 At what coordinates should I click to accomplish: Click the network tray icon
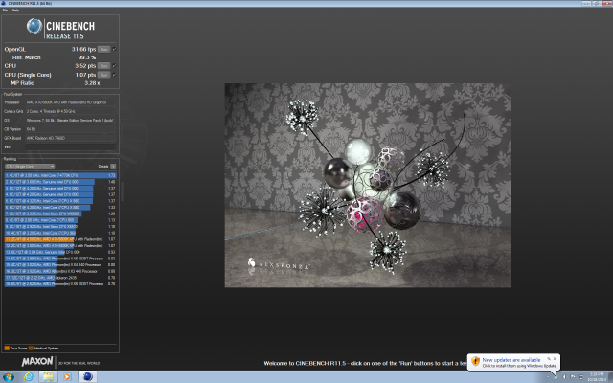580,377
